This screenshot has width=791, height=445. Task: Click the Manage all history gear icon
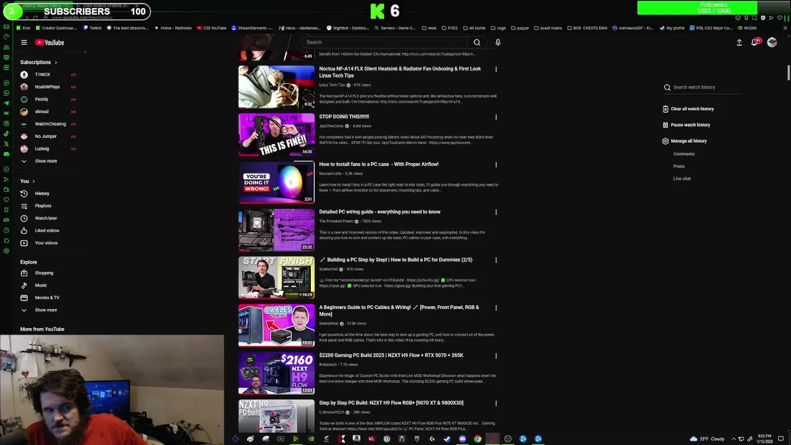coord(666,141)
